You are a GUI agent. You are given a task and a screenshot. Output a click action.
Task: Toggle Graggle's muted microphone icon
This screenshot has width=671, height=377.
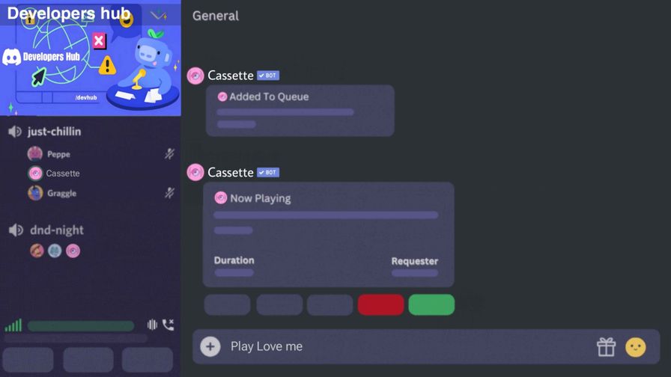pyautogui.click(x=169, y=193)
